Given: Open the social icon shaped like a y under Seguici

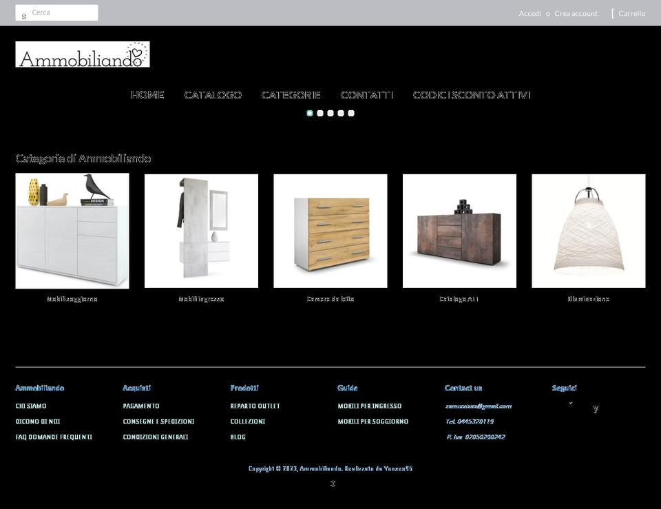Looking at the screenshot, I should [x=596, y=408].
